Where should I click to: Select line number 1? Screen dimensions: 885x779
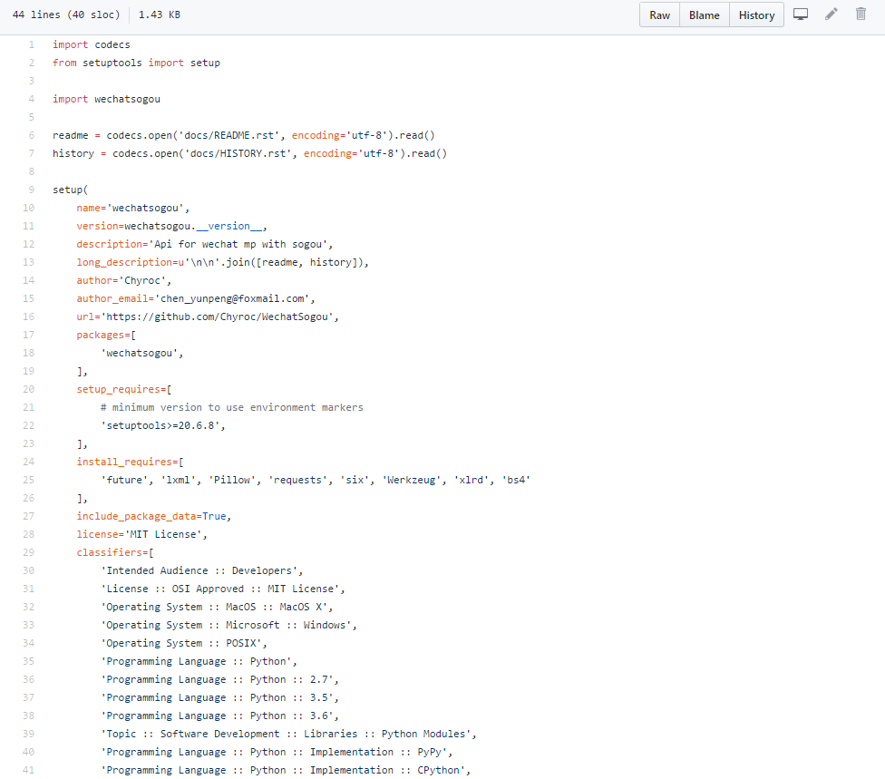click(32, 44)
